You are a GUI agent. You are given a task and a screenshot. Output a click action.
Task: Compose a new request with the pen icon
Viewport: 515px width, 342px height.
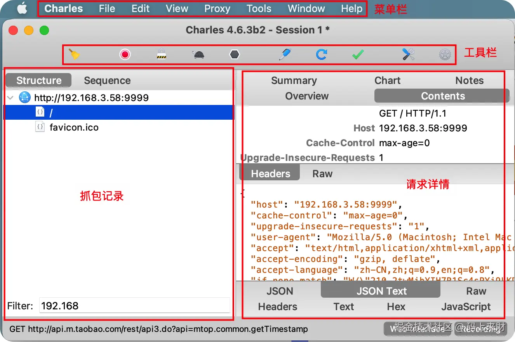point(284,54)
